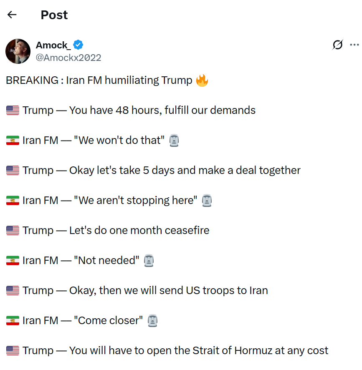Click the "BREAKING : Iran FM humiliating Trump" text

click(x=99, y=80)
